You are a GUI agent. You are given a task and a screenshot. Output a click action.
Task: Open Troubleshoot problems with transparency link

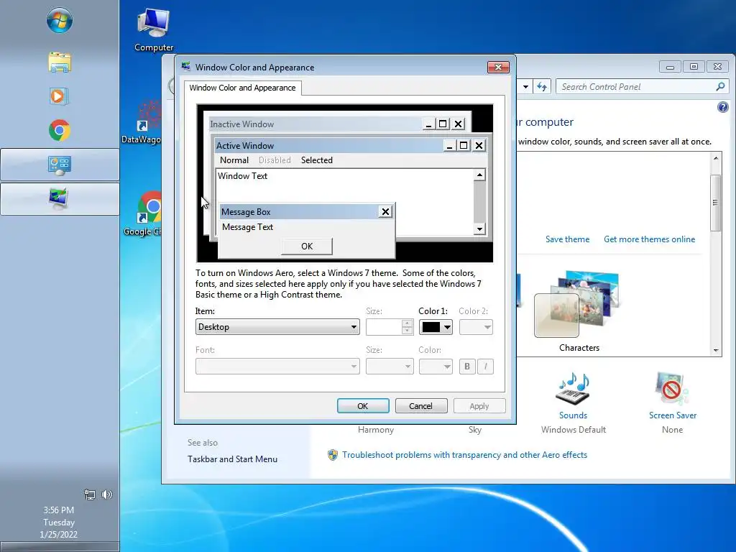coord(464,455)
